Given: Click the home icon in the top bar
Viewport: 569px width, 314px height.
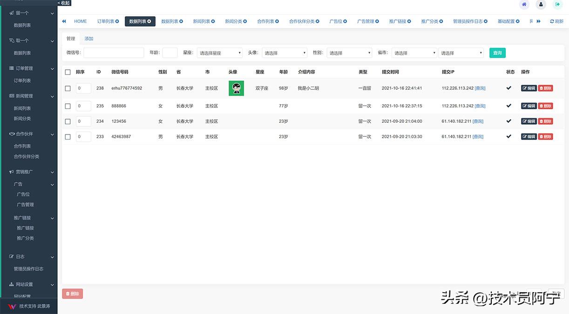Looking at the screenshot, I should (x=524, y=4).
